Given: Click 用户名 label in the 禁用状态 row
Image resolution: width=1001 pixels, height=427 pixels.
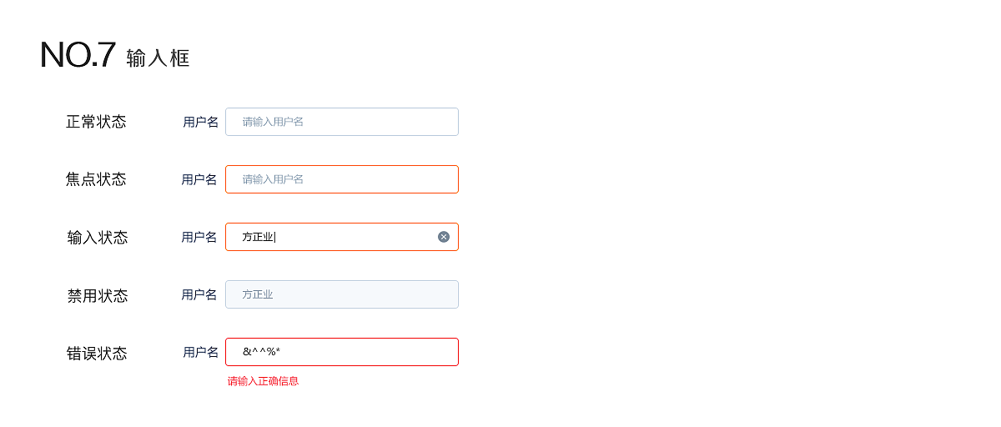Looking at the screenshot, I should click(199, 294).
